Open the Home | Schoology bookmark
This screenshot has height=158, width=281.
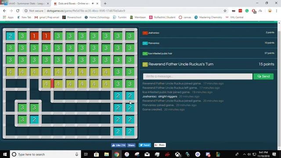[x=97, y=17]
